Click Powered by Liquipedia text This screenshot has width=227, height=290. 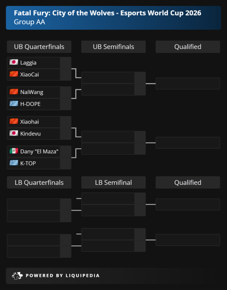click(62, 276)
